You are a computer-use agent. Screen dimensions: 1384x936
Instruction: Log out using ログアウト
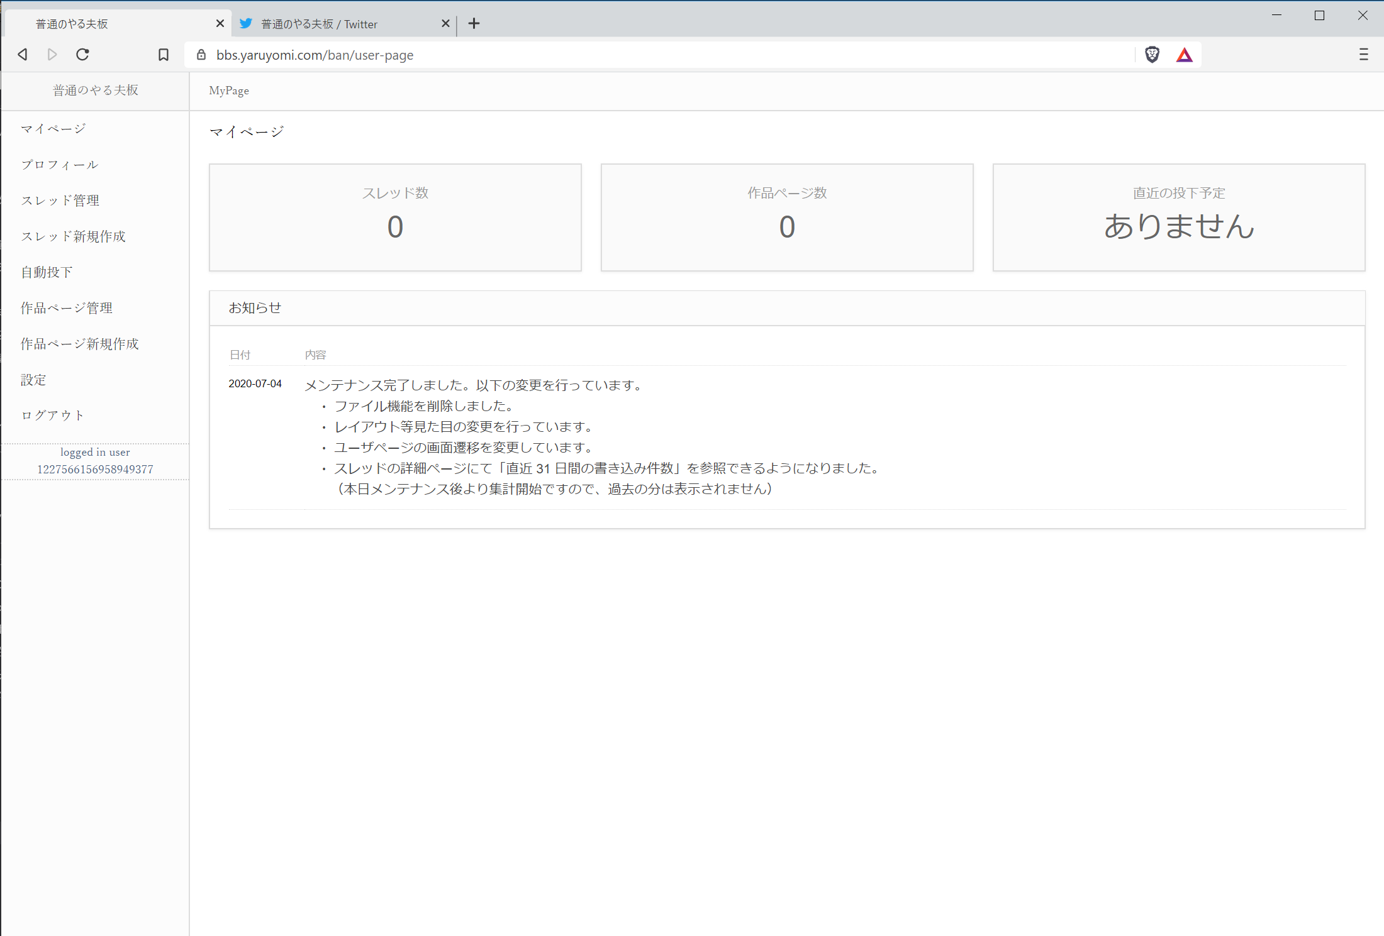pyautogui.click(x=52, y=415)
